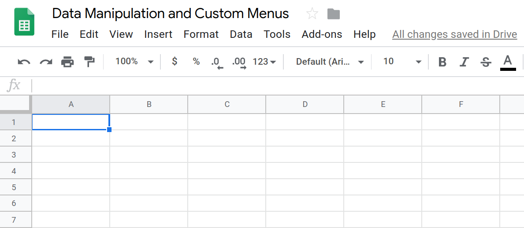Click "All changes saved in Drive" link

(x=454, y=34)
